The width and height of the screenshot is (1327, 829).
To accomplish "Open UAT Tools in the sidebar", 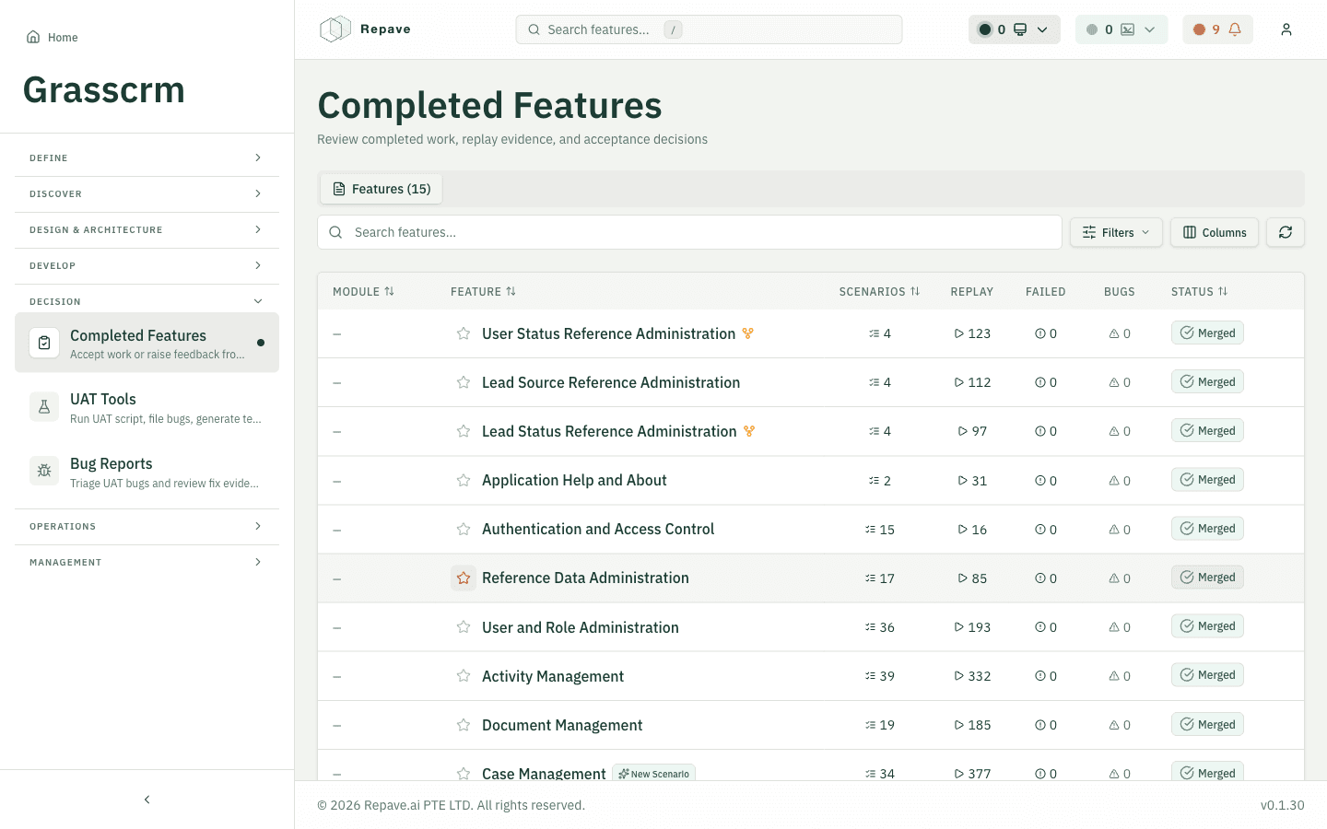I will (147, 408).
